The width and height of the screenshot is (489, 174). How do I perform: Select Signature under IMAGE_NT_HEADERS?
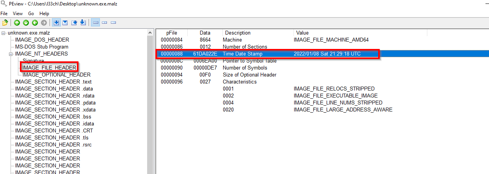click(33, 61)
